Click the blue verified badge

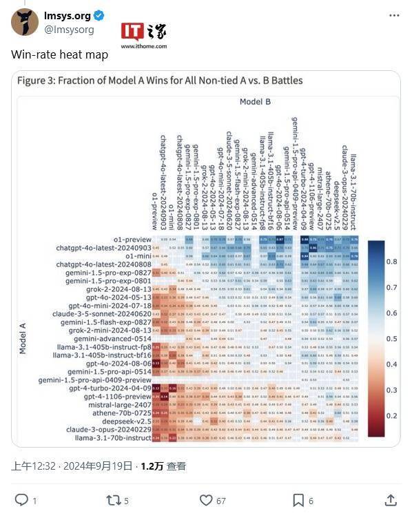pyautogui.click(x=99, y=15)
